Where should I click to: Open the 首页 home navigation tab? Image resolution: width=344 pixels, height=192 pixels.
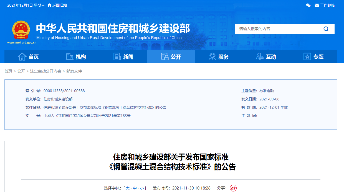28,57
